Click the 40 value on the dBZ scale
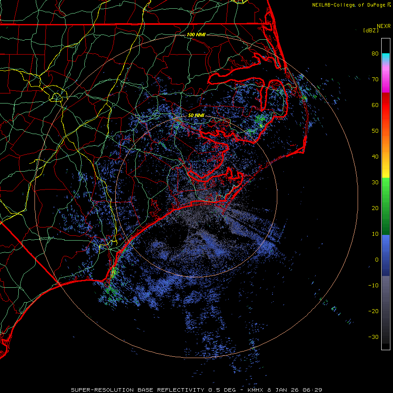This screenshot has height=393, width=393. (x=375, y=156)
